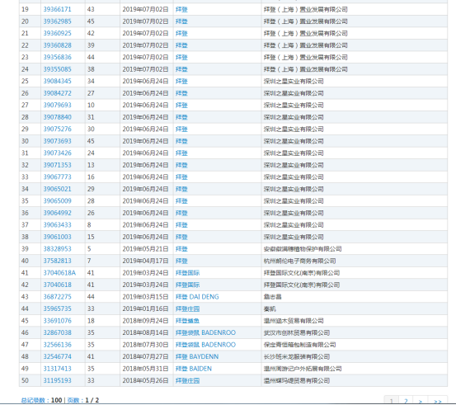Viewport: 456px width, 405px height.
Task: Open application number 39360925
Action: tap(57, 34)
